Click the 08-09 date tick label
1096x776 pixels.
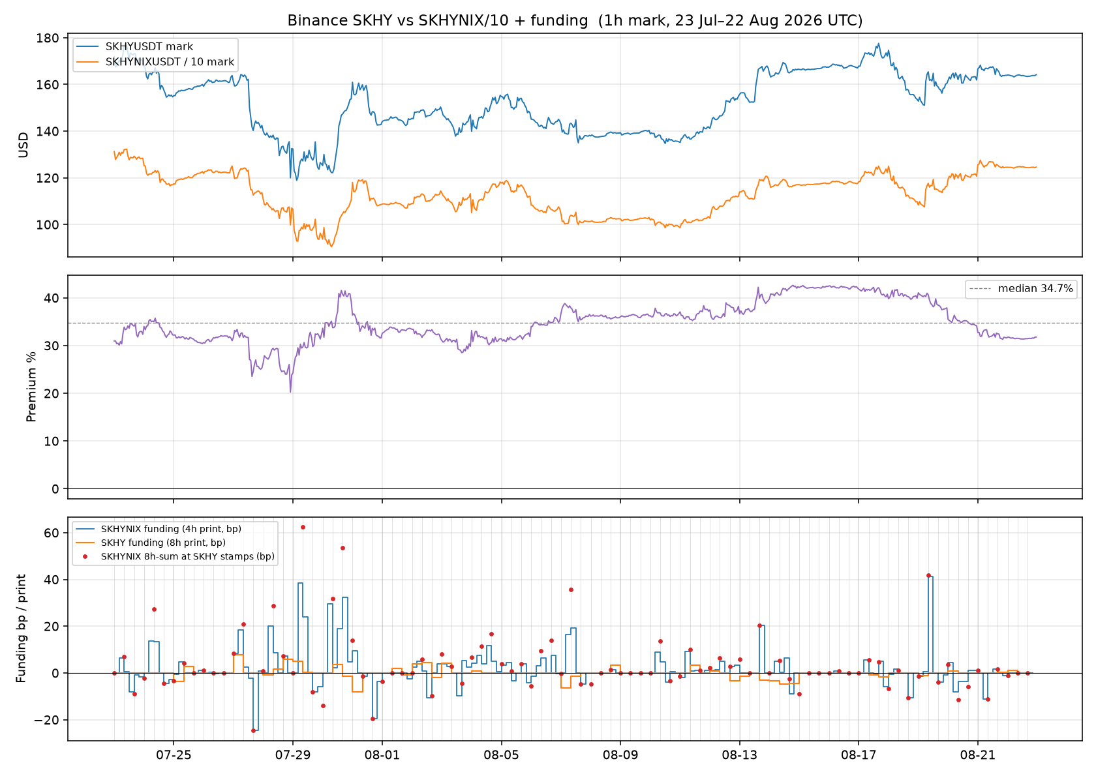(620, 755)
